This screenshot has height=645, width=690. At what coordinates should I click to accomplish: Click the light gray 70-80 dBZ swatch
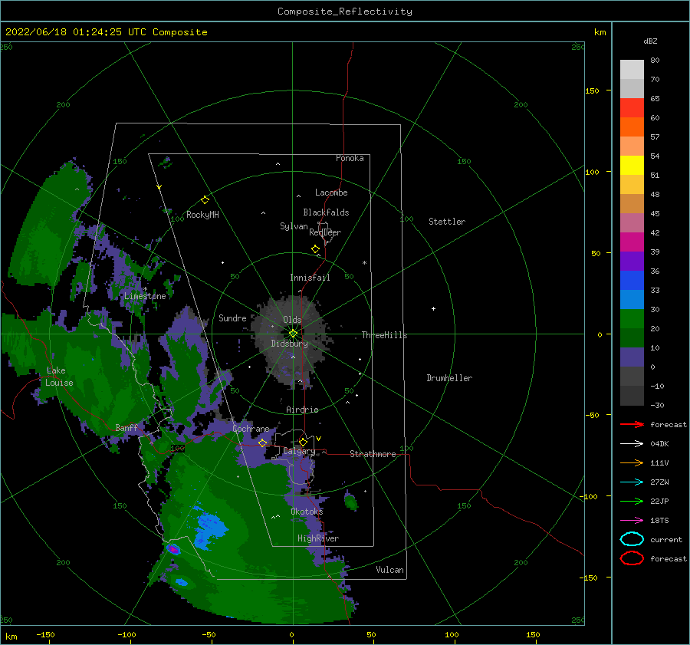tap(632, 69)
